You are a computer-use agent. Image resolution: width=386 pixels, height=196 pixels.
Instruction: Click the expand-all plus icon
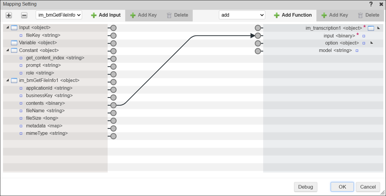click(9, 15)
